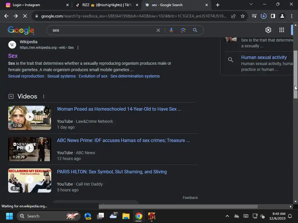Click the vertical scrollbar thumb
Viewport: 298px width, 223px height.
coord(295,74)
